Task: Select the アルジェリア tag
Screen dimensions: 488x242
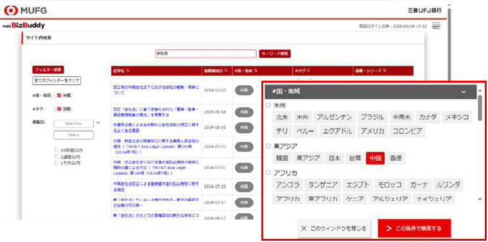Action: (390, 198)
